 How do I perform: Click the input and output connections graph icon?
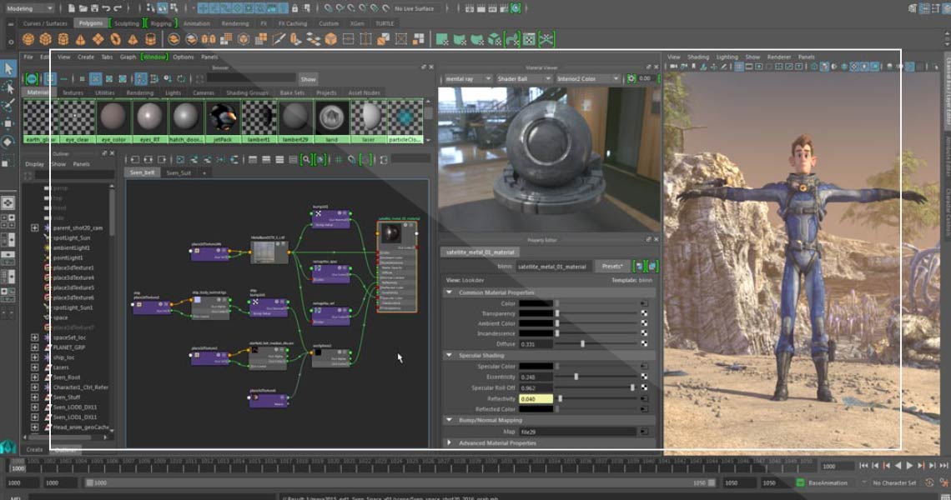pos(146,159)
